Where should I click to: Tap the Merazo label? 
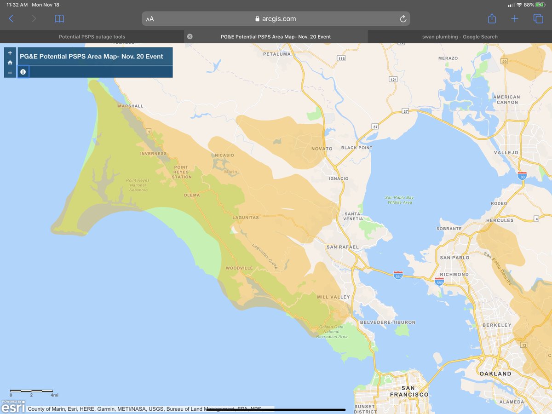click(x=448, y=58)
